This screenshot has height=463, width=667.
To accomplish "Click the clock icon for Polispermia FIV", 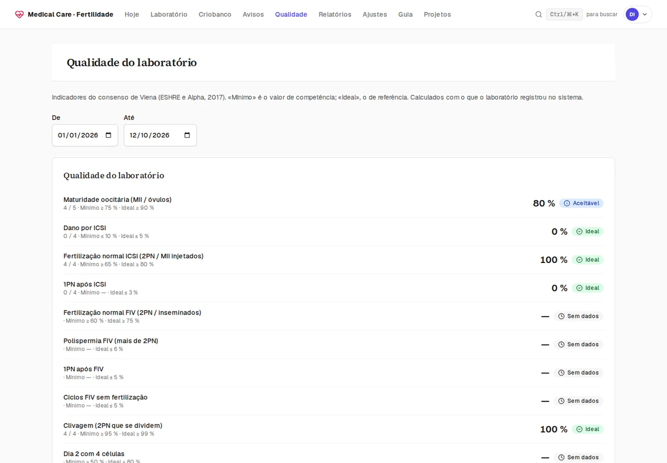I will click(x=561, y=344).
